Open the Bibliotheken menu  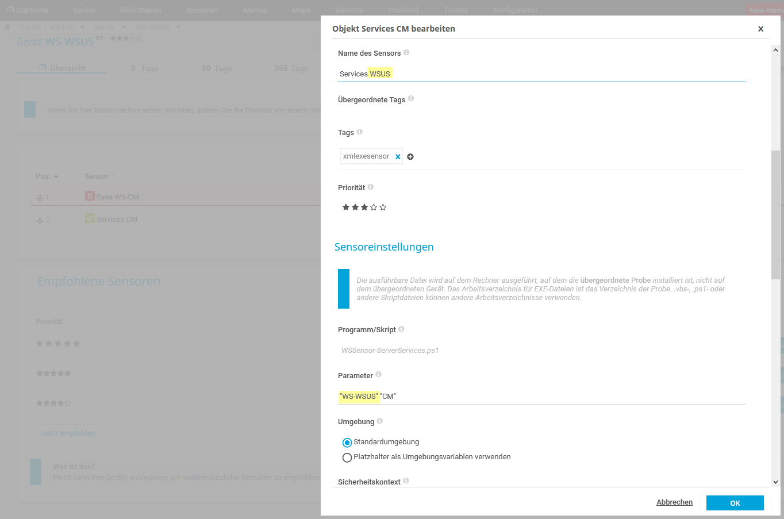(x=141, y=10)
